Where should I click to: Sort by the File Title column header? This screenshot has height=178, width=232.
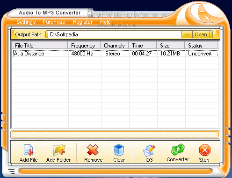(x=40, y=45)
